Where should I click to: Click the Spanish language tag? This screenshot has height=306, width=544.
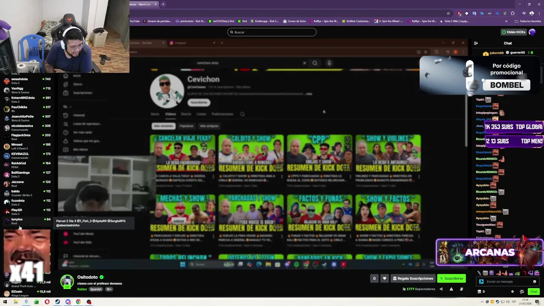(x=96, y=289)
